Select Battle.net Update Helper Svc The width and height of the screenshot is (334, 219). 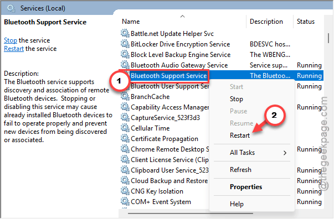(172, 34)
